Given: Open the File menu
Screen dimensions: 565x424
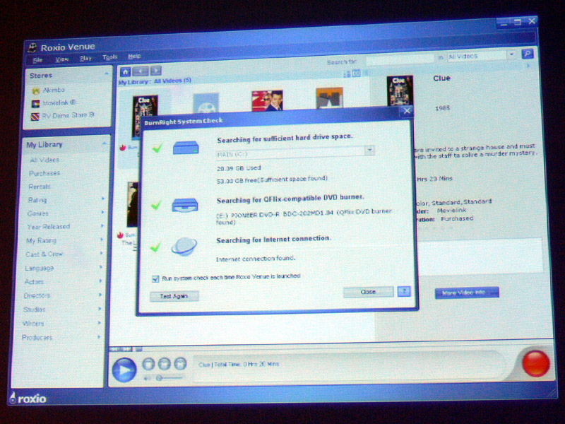Looking at the screenshot, I should (37, 59).
